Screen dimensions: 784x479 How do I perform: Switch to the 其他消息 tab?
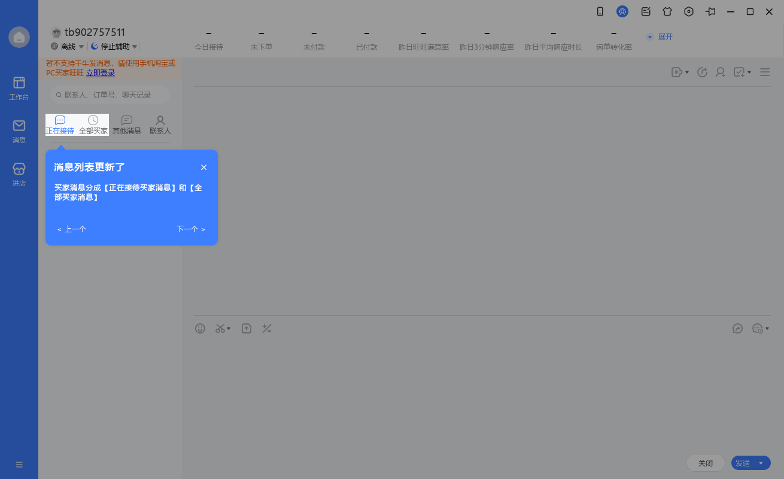[127, 125]
